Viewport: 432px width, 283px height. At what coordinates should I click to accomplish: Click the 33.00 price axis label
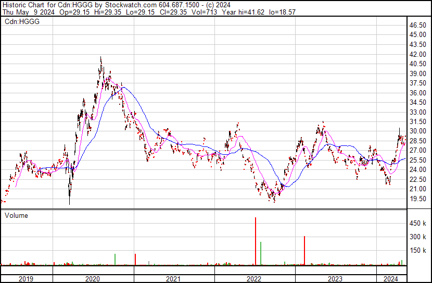click(417, 112)
